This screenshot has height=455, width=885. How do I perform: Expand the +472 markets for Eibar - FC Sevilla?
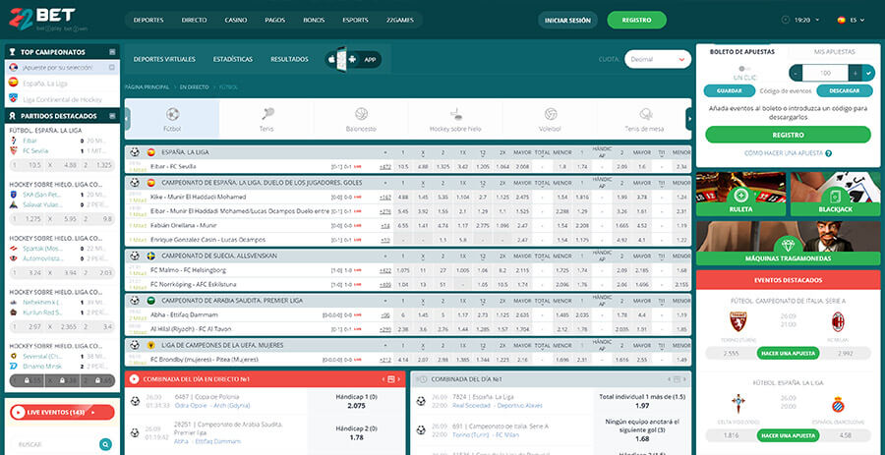[385, 167]
